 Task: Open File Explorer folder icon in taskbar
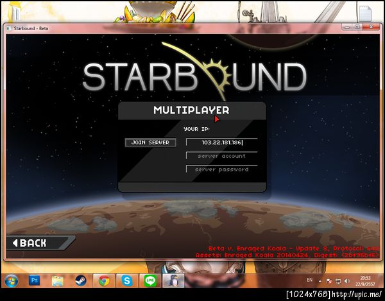coord(58,281)
